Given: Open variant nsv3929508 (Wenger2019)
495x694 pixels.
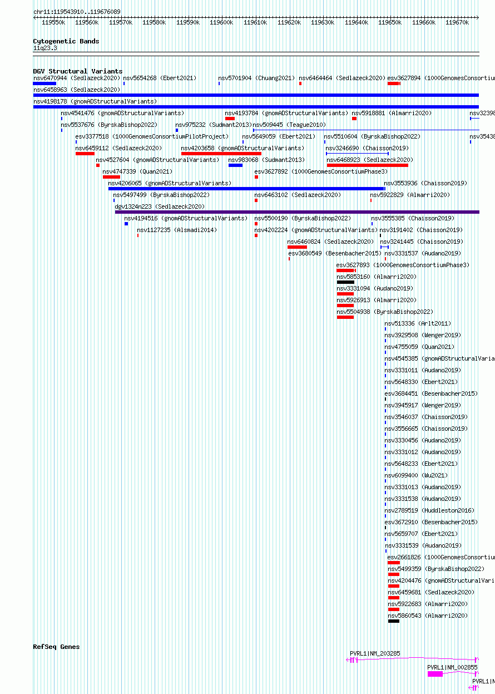Looking at the screenshot, I should click(x=423, y=335).
